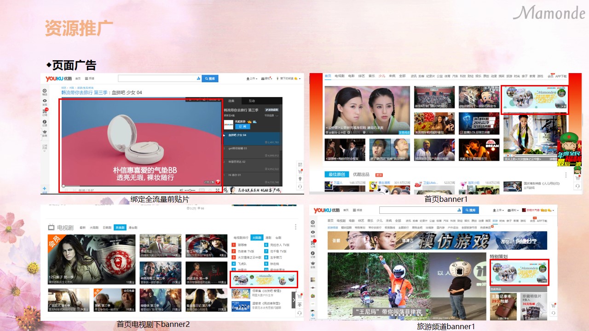589x331 pixels.
Task: Click APP下载 in the homepage banner1 nav bar
Action: (561, 76)
